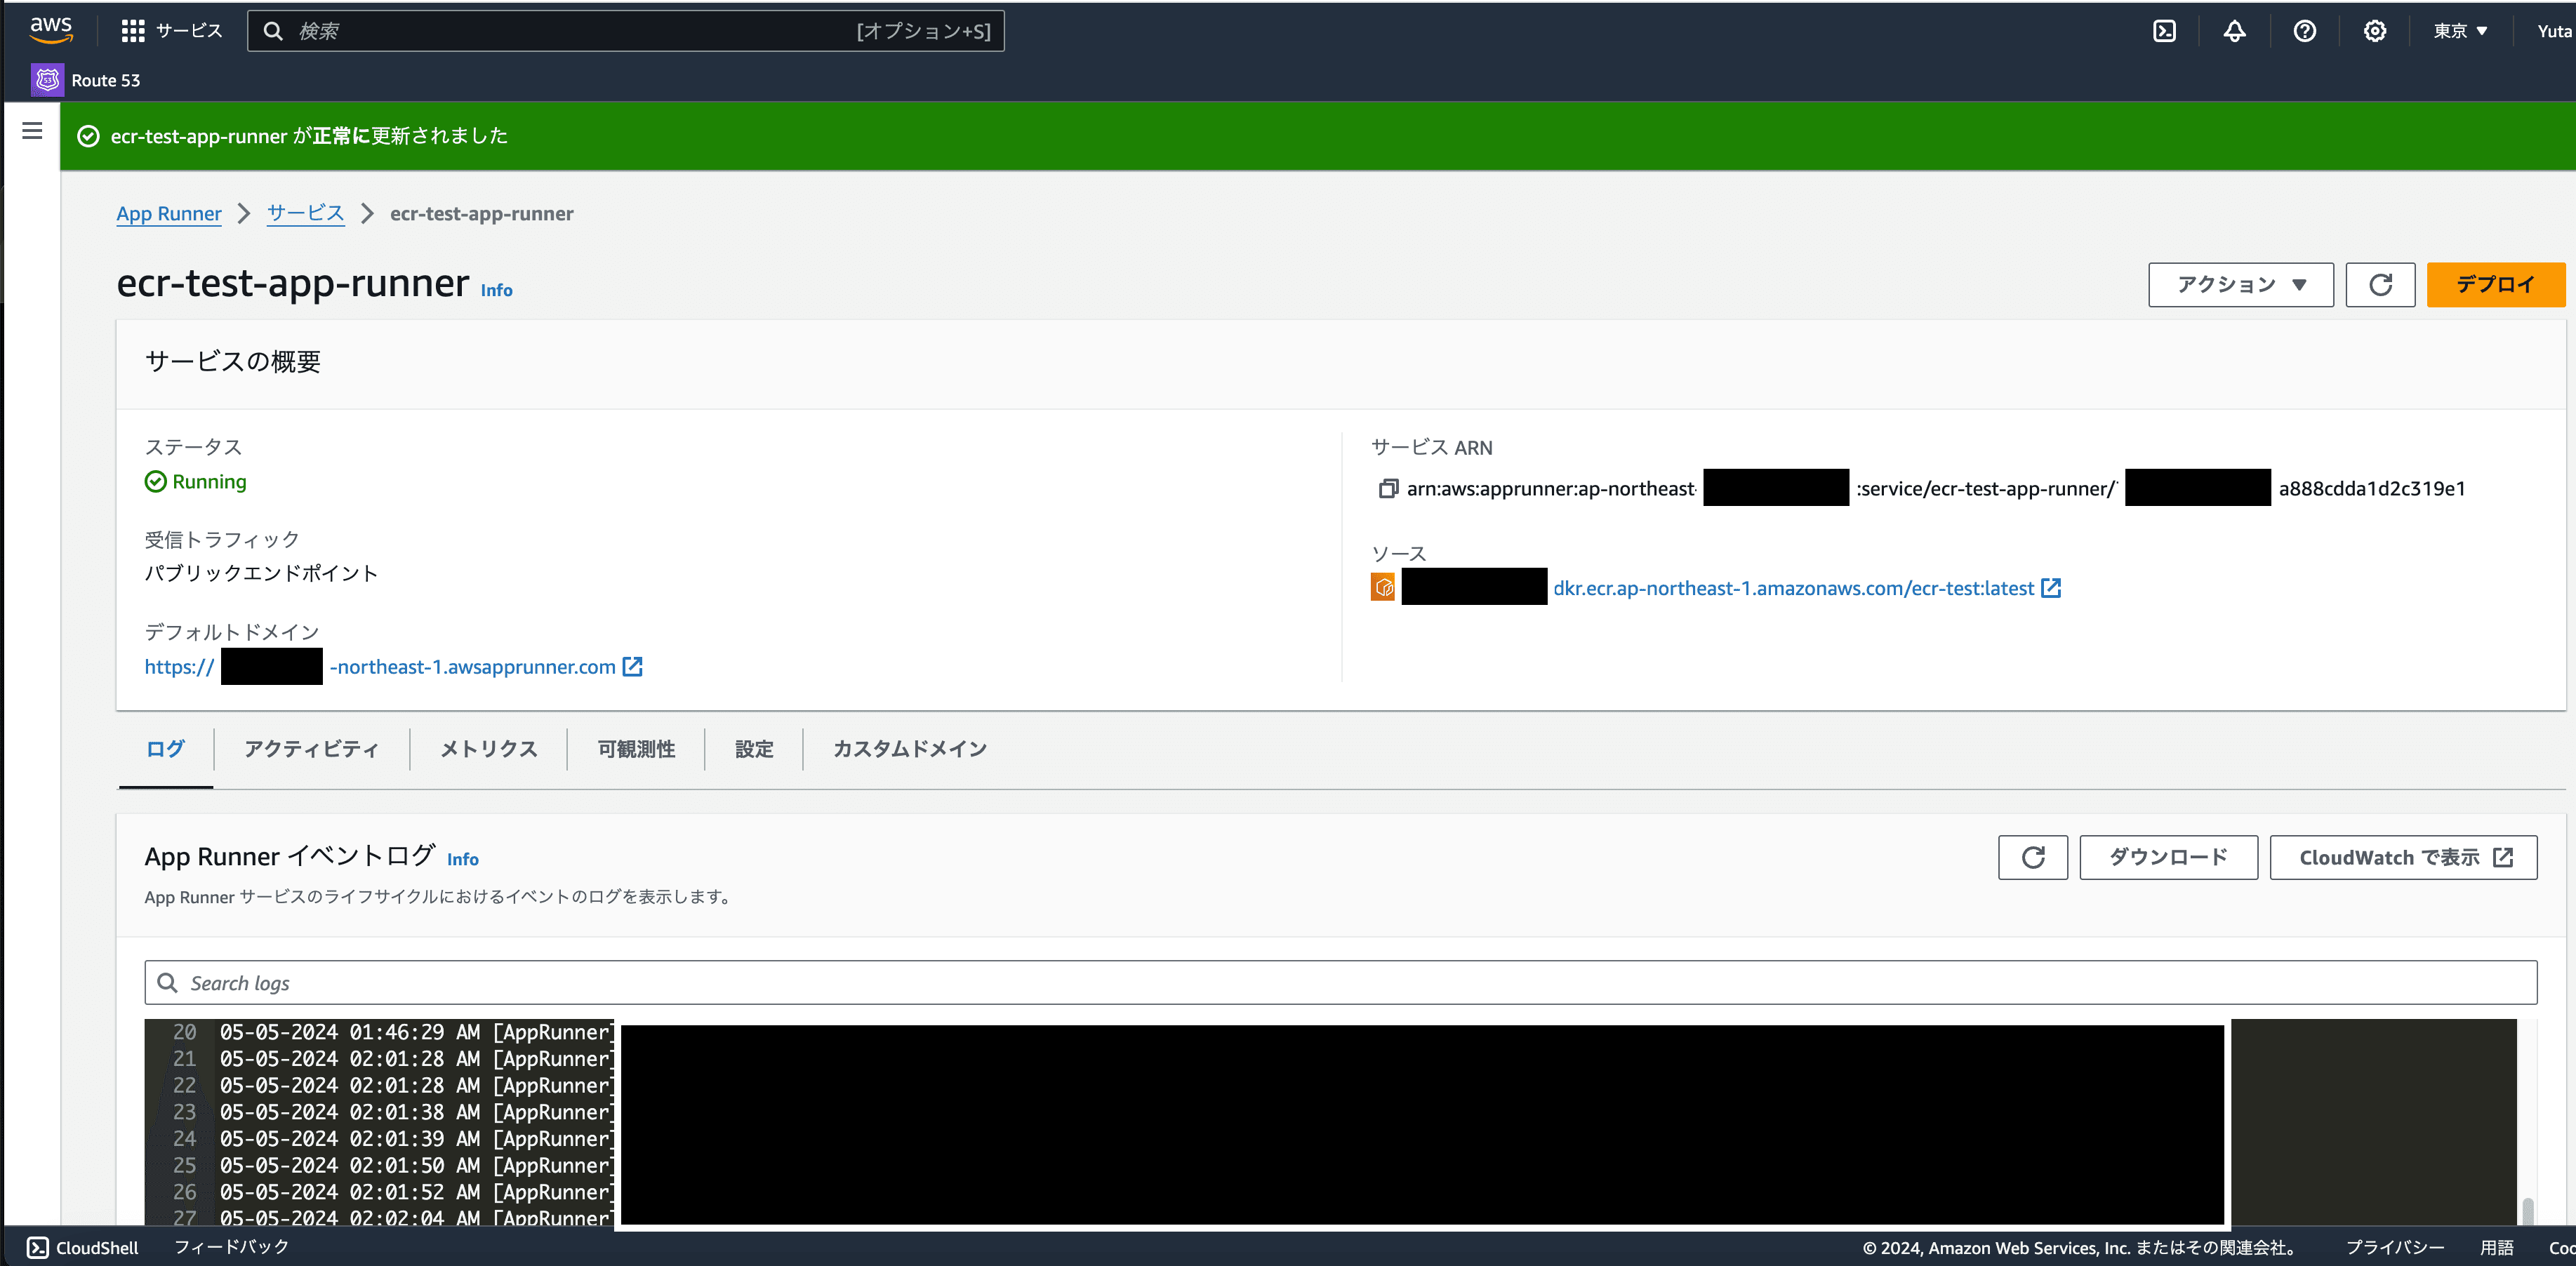Click the パブリックエンドポイント text
2576x1266 pixels.
point(262,574)
